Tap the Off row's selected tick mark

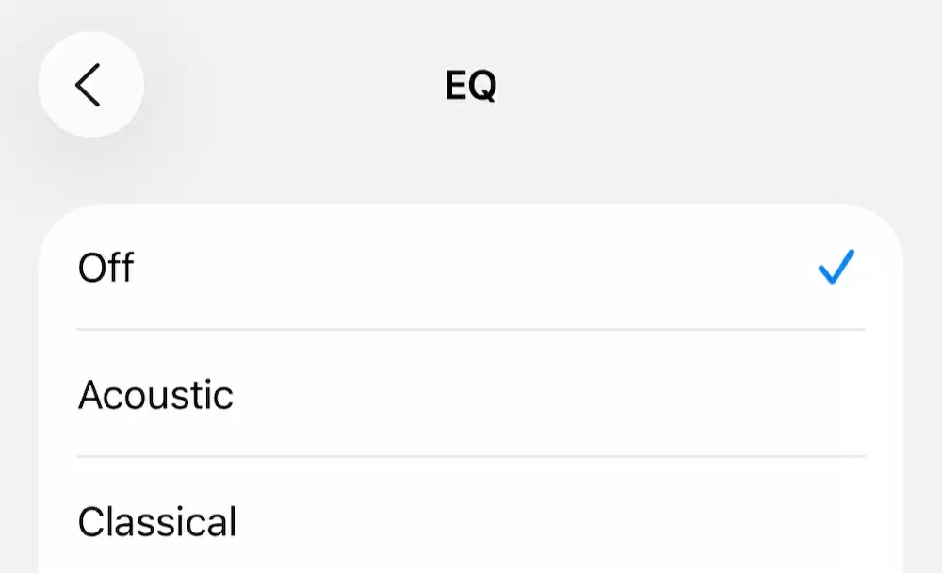(x=836, y=268)
